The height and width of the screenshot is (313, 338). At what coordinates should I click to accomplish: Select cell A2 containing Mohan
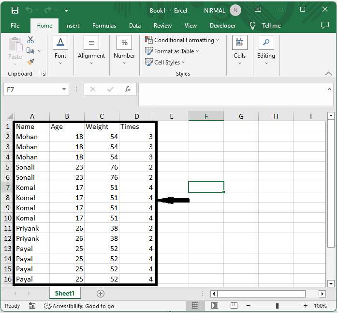pyautogui.click(x=32, y=137)
